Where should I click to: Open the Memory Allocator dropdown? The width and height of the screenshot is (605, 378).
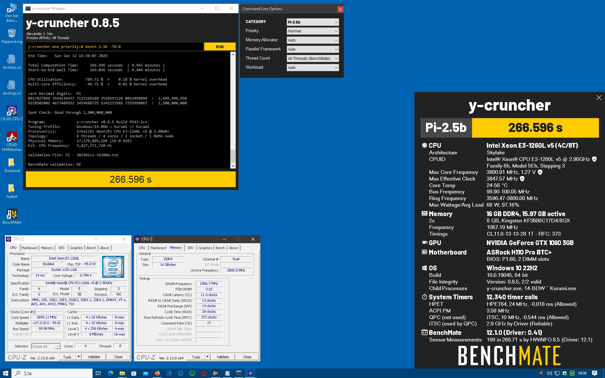(313, 40)
